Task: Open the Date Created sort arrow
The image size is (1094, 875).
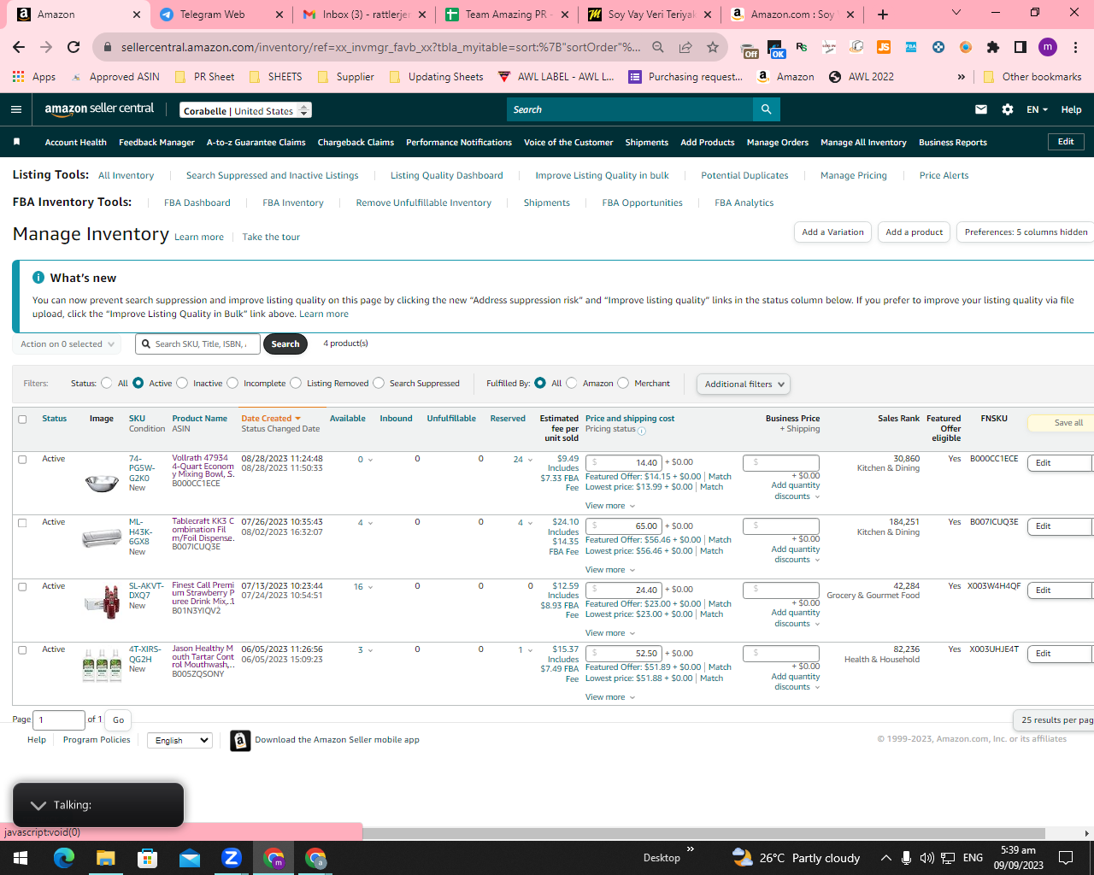Action: pyautogui.click(x=297, y=419)
